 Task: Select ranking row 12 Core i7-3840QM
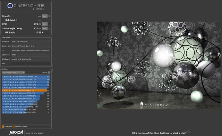(x=26, y=107)
